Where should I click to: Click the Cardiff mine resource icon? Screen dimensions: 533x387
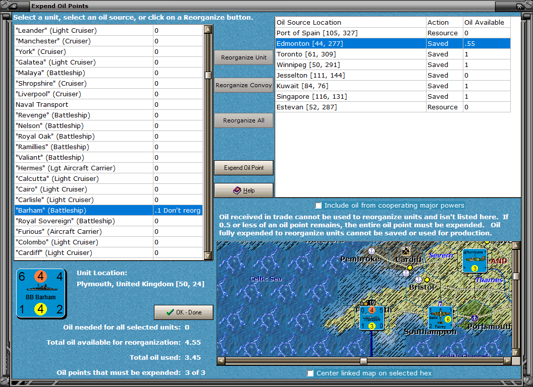click(x=405, y=250)
